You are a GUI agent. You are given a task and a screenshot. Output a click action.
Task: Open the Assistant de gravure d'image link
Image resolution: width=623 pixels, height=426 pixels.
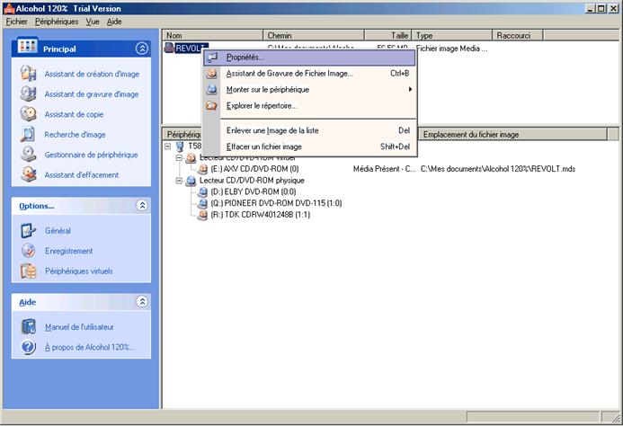[92, 94]
